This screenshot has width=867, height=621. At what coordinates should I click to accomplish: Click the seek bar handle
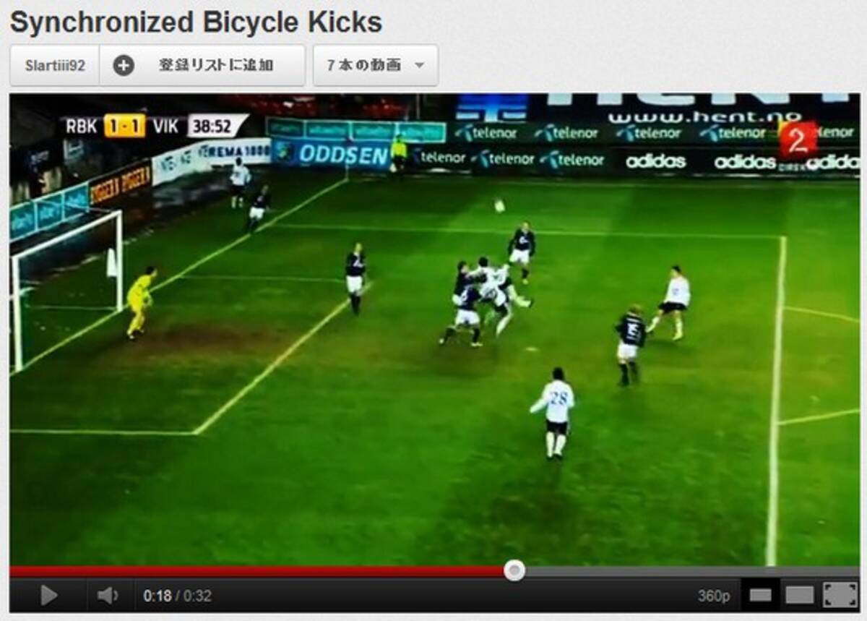514,570
